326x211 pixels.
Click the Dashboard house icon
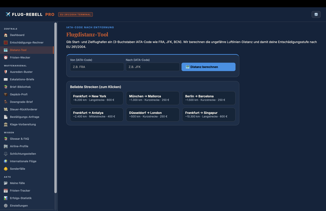(6, 35)
